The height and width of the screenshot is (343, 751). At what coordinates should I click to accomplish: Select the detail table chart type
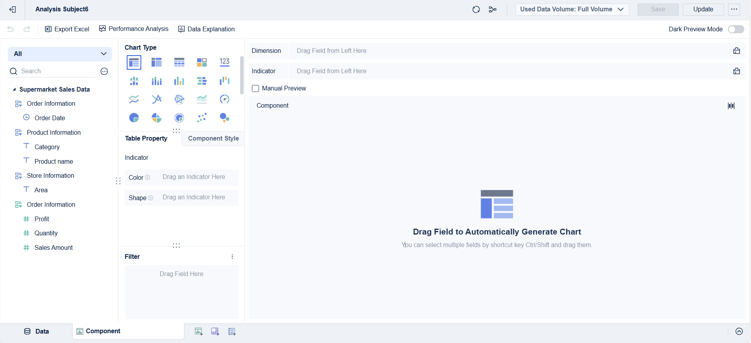(x=179, y=62)
